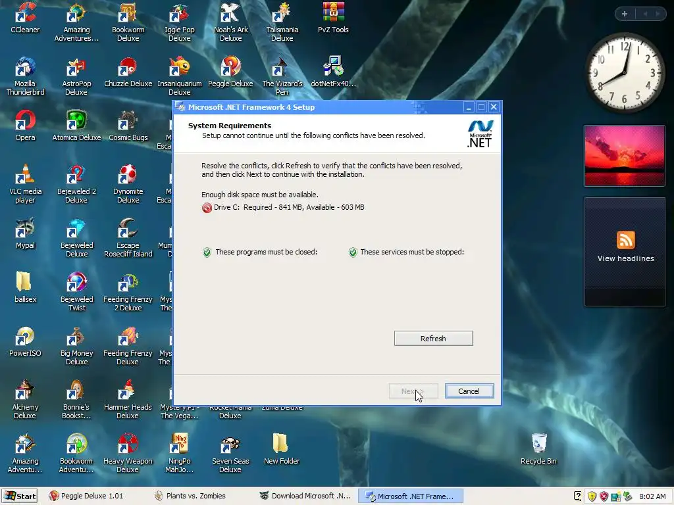Select Cosmic Bugs desktop icon
Viewport: 674px width, 505px height.
point(128,126)
